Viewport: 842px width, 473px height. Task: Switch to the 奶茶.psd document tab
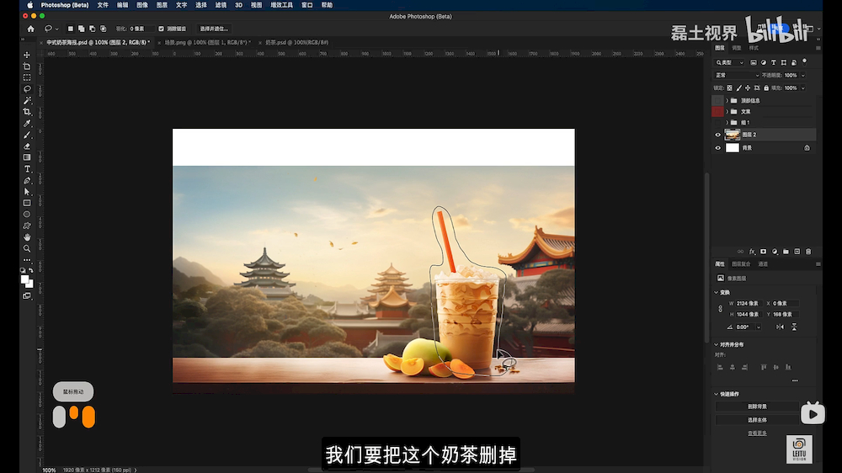[x=296, y=42]
